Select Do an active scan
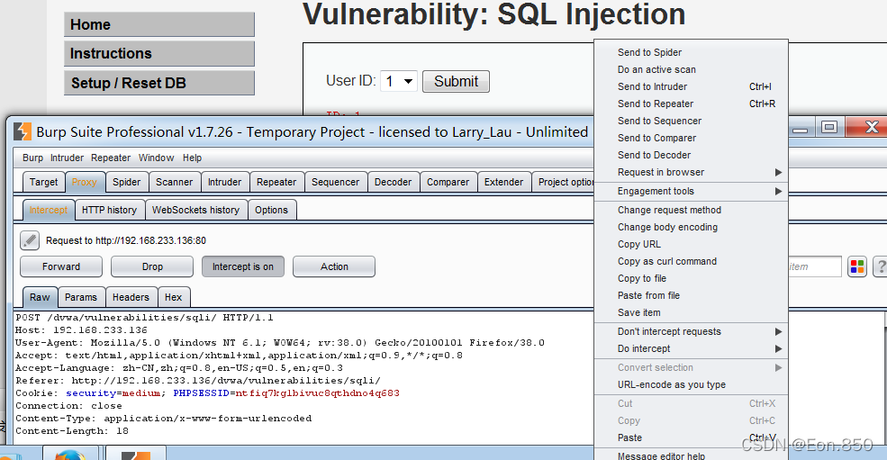Image resolution: width=887 pixels, height=460 pixels. click(x=691, y=69)
